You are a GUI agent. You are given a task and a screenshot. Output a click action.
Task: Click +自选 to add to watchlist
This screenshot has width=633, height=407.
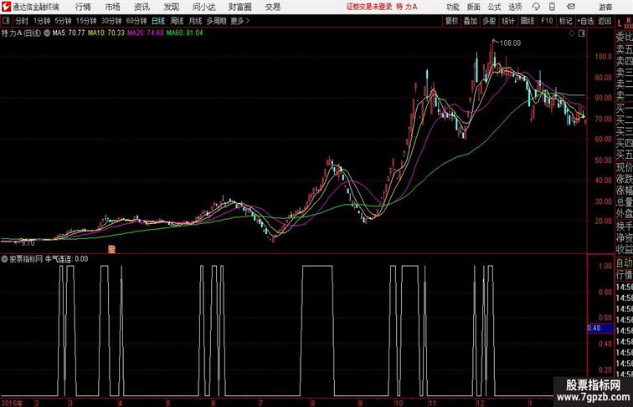point(585,21)
